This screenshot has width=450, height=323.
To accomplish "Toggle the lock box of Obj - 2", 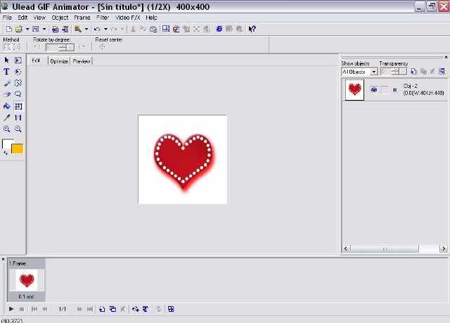I will pos(385,90).
